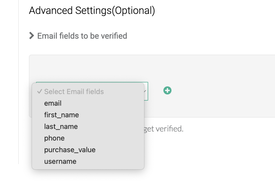Click the dropdown arrow of the email field select box

click(x=145, y=91)
